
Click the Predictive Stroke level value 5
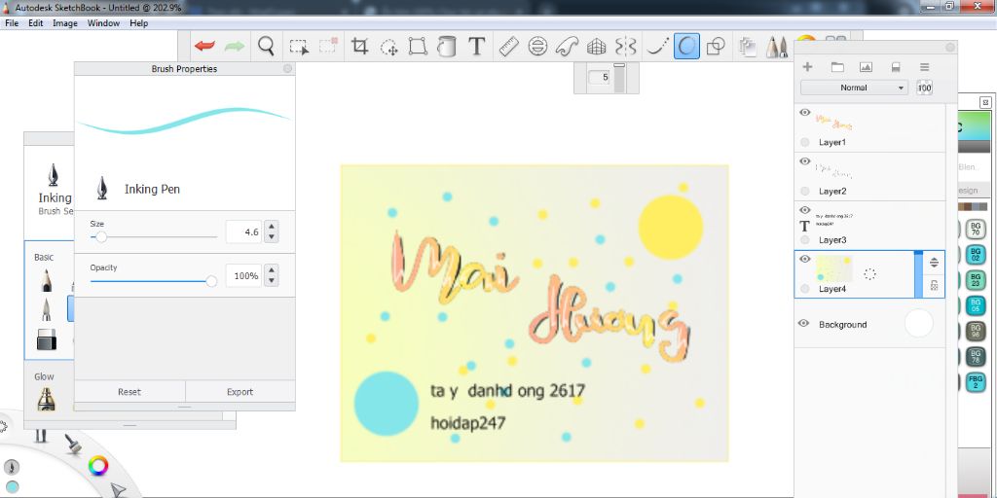pyautogui.click(x=599, y=77)
